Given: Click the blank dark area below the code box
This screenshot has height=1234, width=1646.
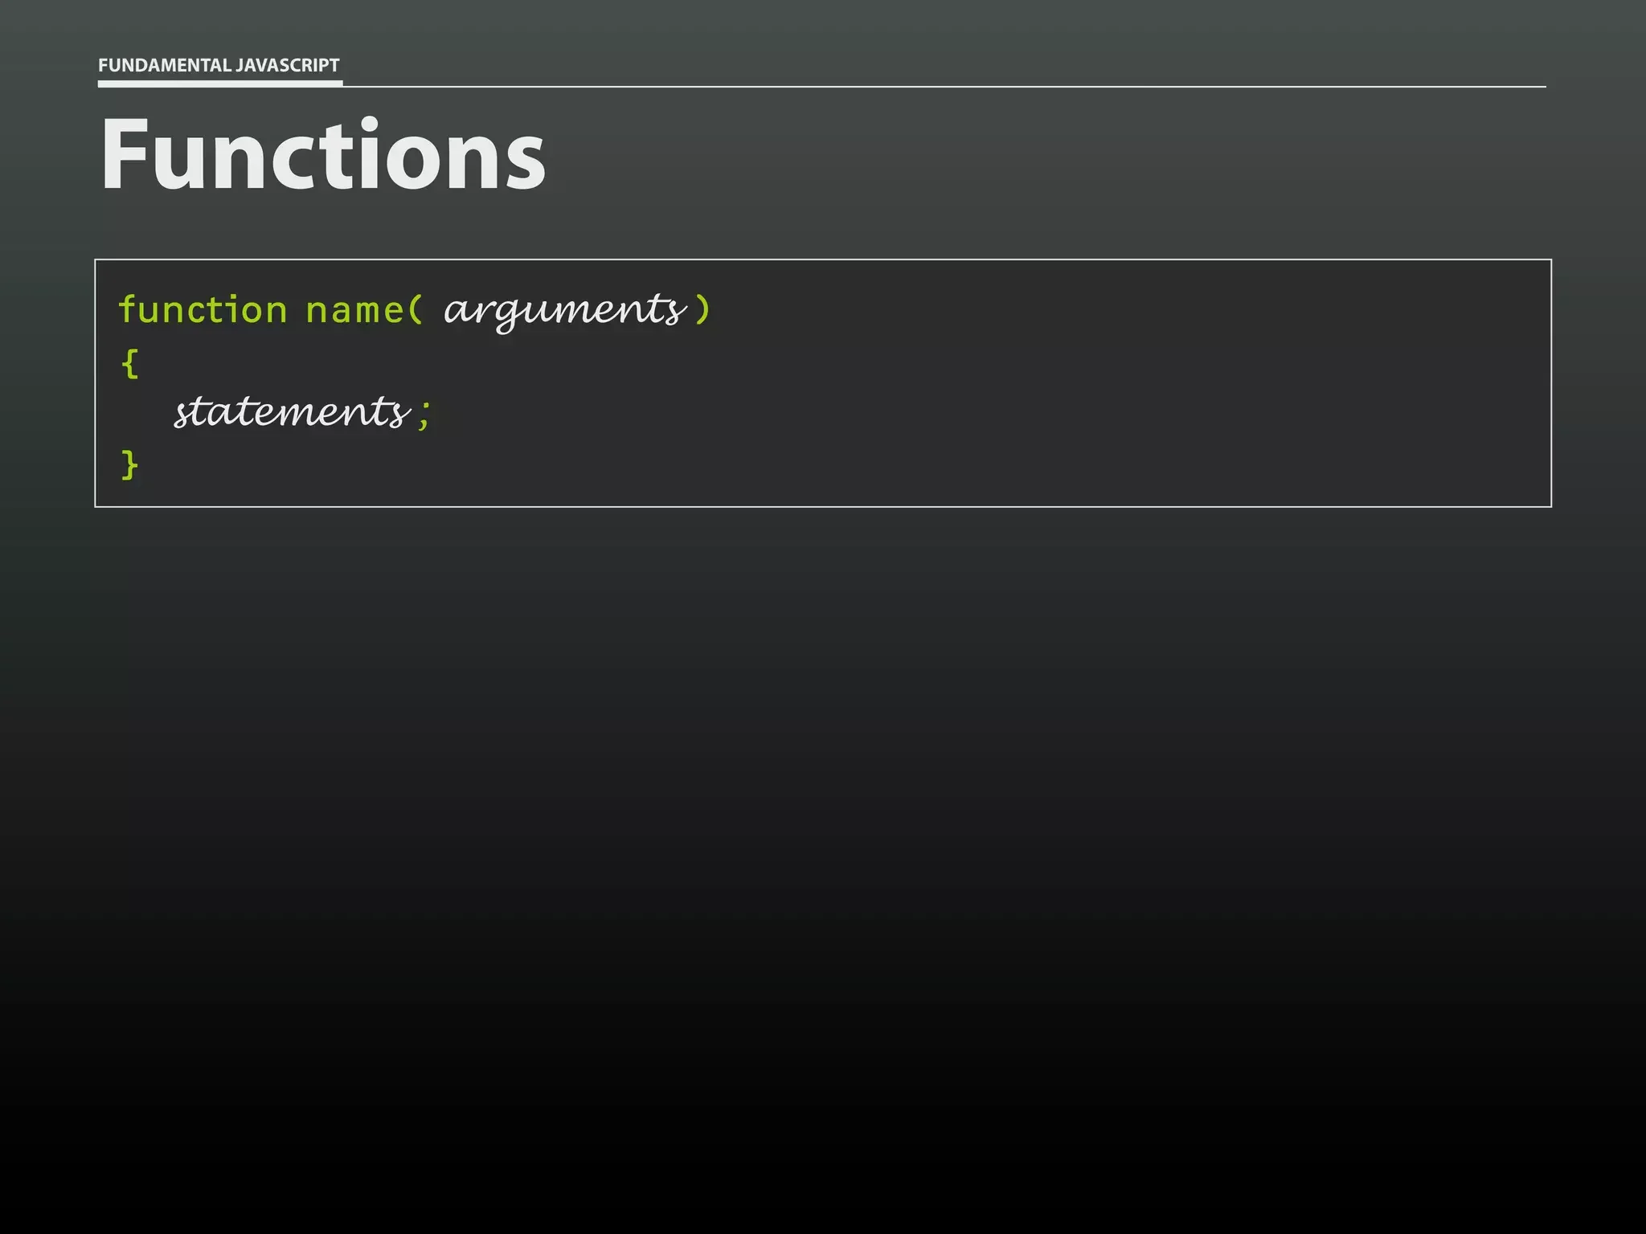Looking at the screenshot, I should pyautogui.click(x=823, y=803).
